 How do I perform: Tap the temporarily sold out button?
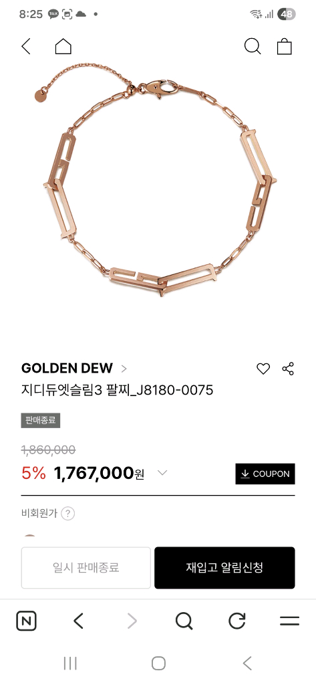click(x=86, y=567)
